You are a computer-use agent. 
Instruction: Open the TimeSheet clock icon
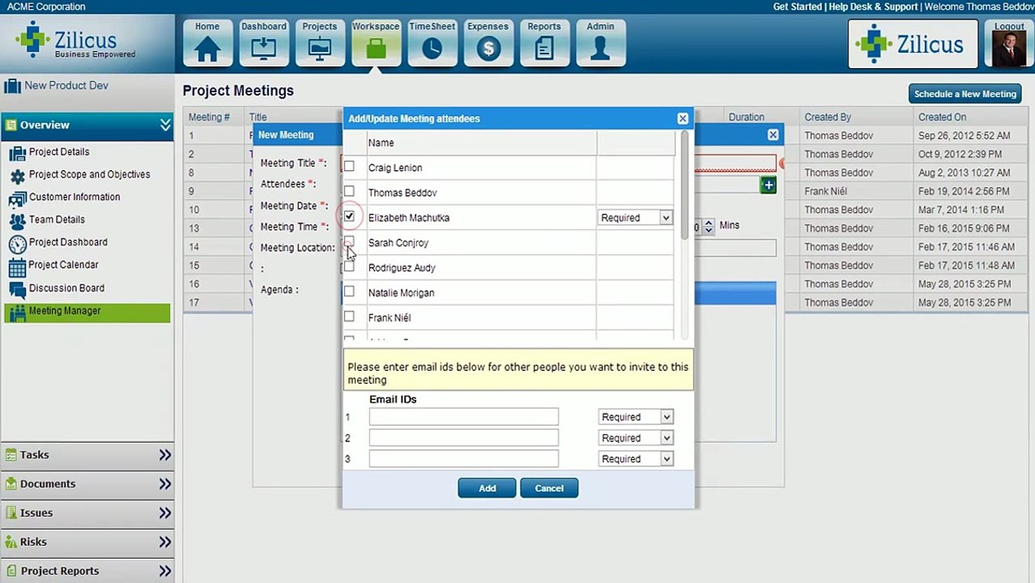pyautogui.click(x=432, y=42)
